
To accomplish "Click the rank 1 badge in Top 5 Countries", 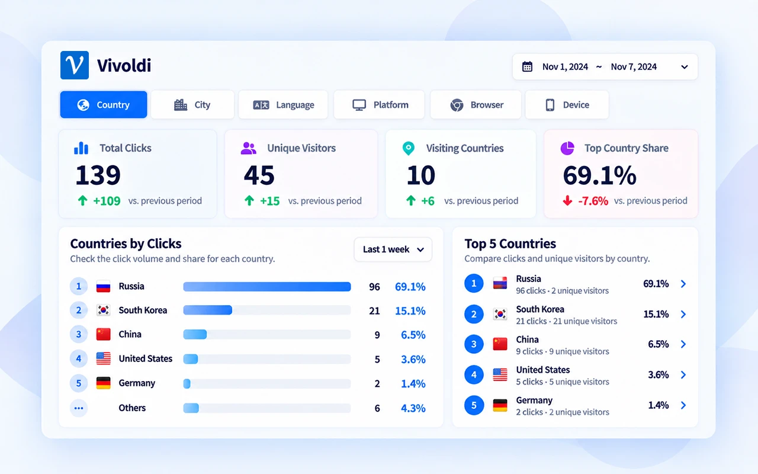I will [x=474, y=283].
